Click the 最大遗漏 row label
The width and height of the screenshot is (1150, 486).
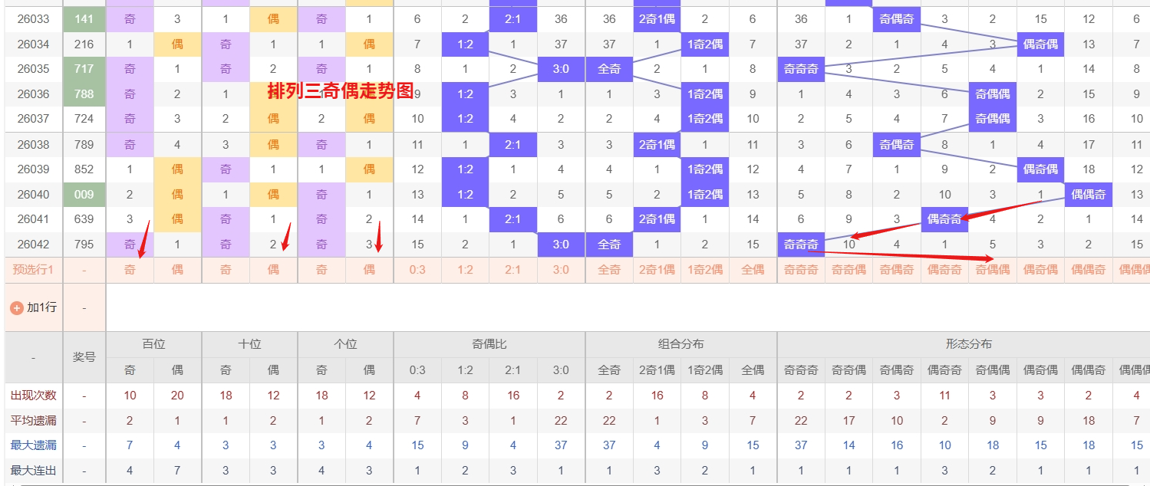[x=33, y=445]
